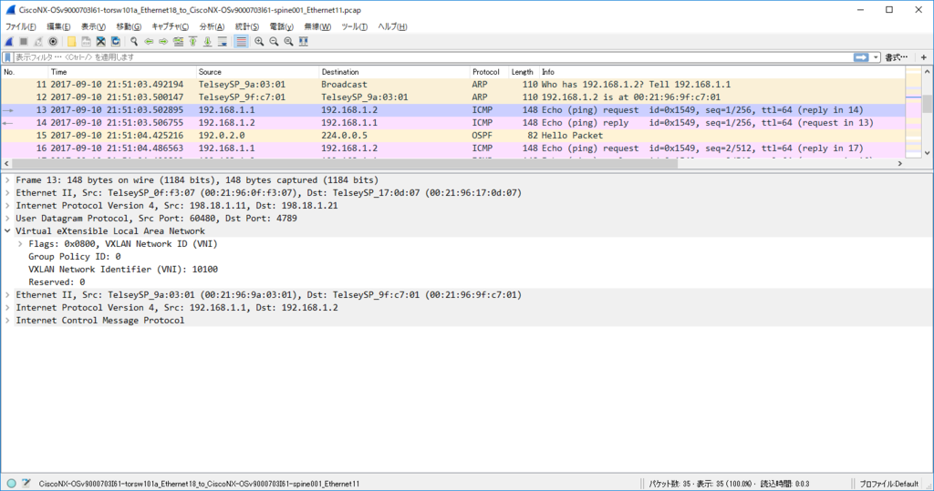Expand inner Ethernet II TelseySP_9a:03:01 row

[7, 294]
